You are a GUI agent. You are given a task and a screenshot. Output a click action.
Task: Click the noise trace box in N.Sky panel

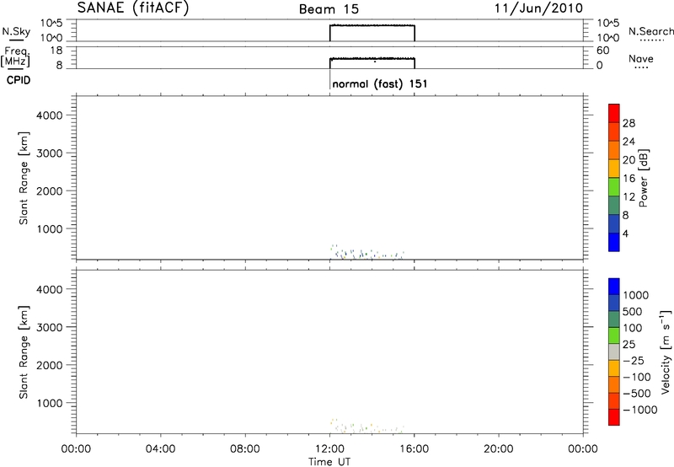(x=372, y=33)
